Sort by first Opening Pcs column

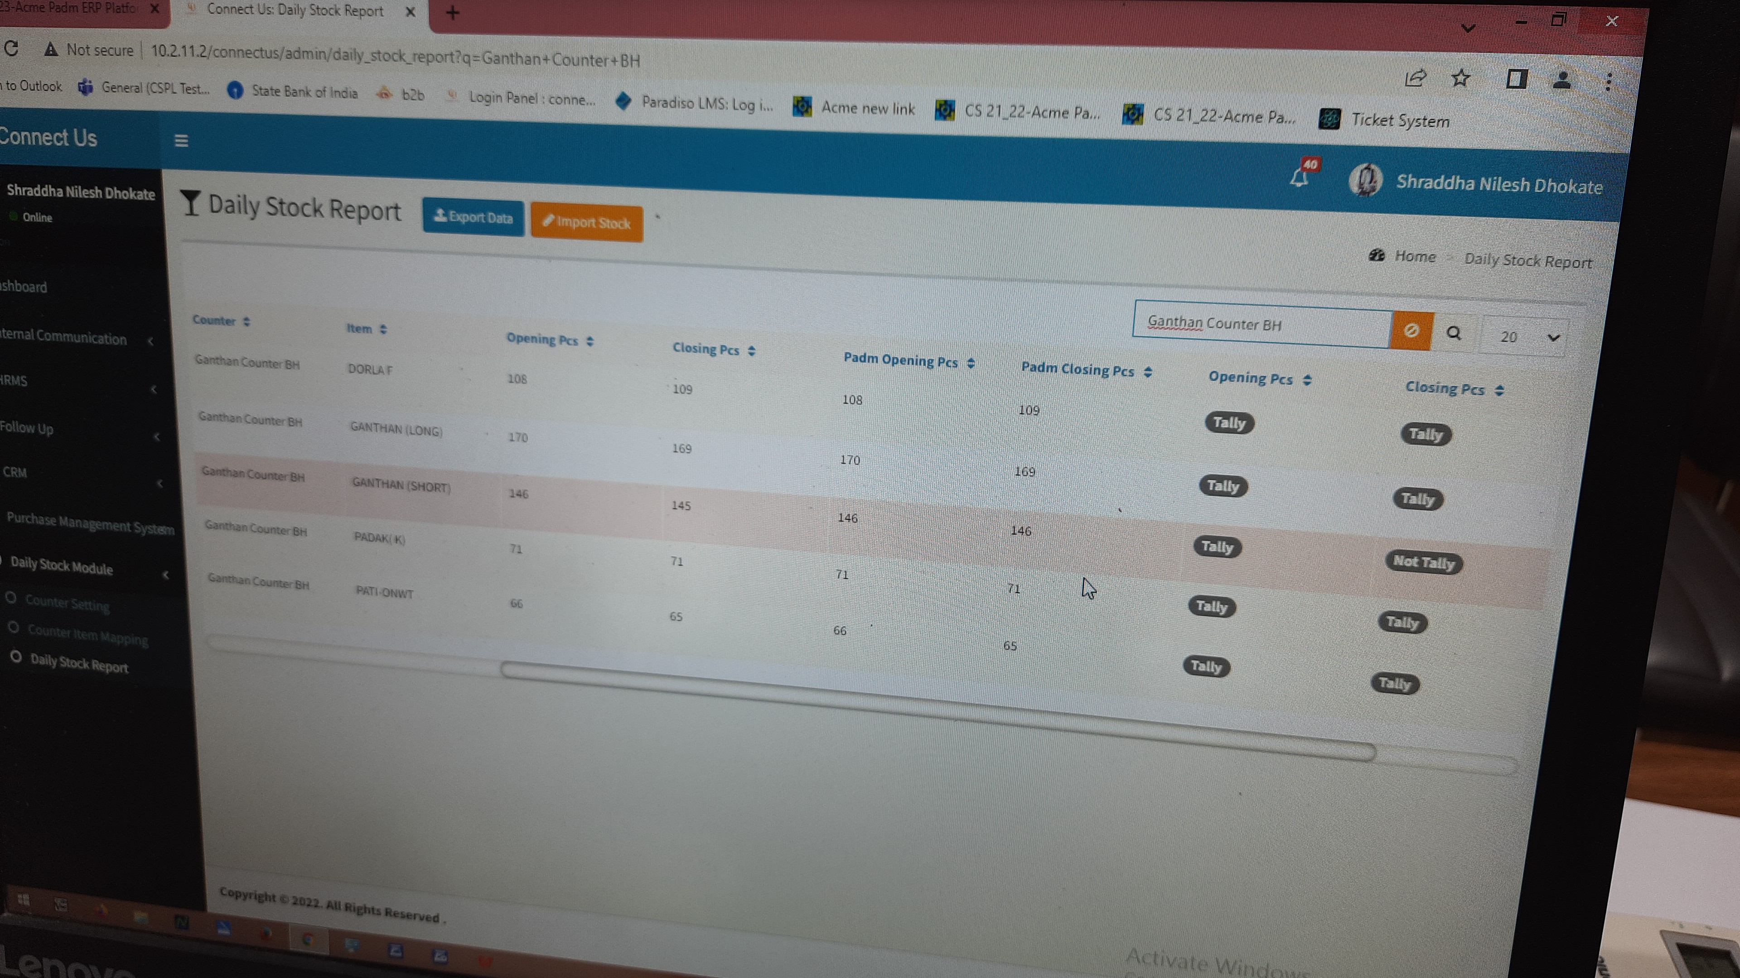point(590,341)
